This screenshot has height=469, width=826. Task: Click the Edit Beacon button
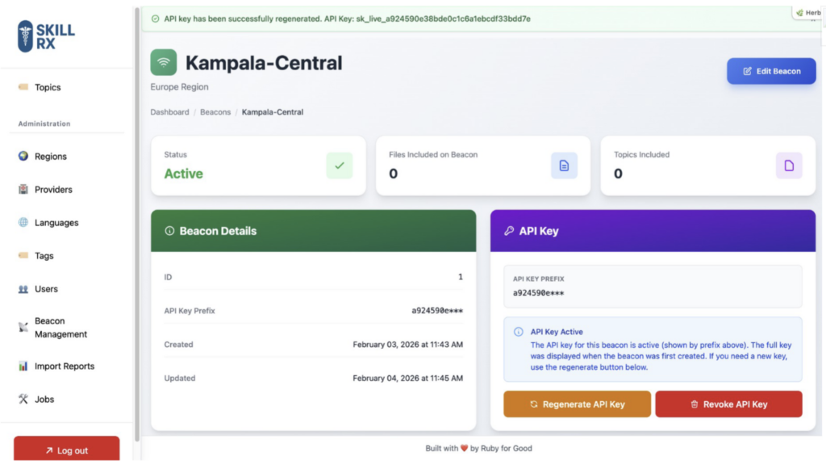[771, 71]
